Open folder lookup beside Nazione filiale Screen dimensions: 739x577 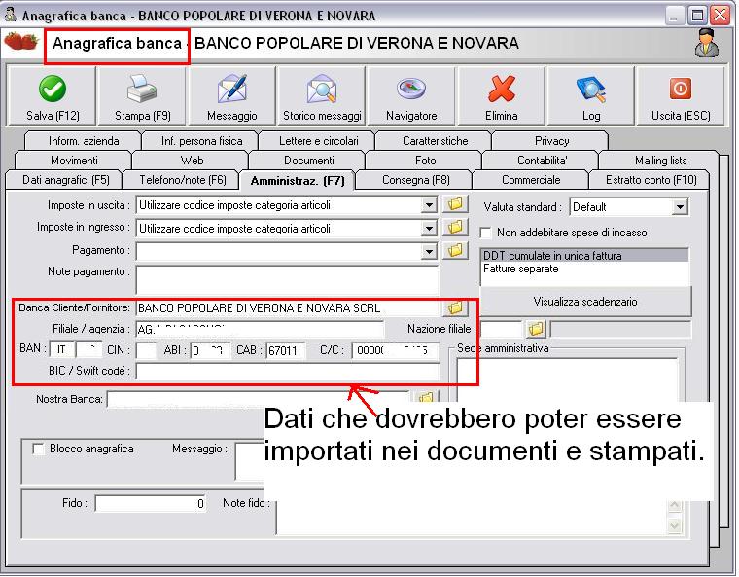(x=536, y=329)
